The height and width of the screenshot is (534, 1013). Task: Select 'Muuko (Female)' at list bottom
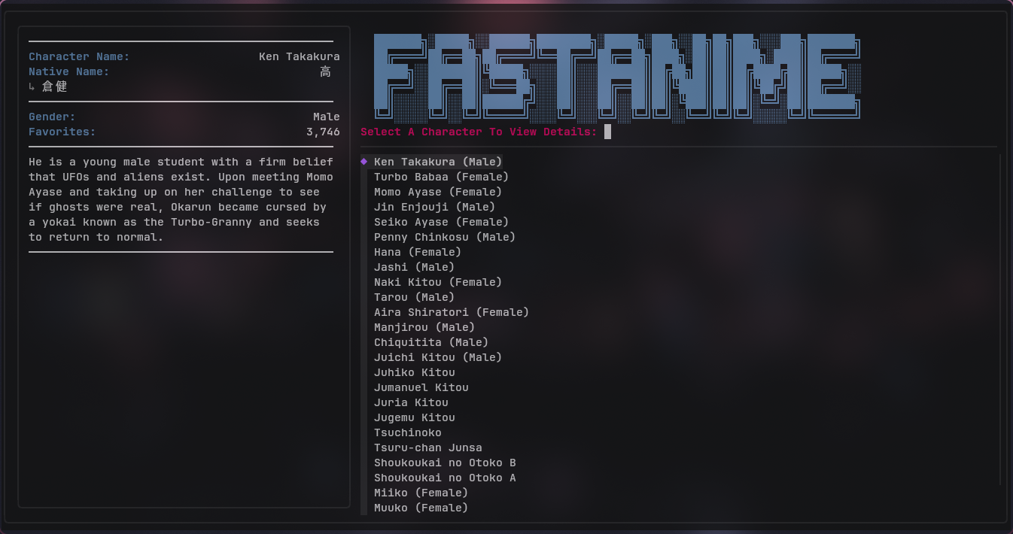coord(421,507)
